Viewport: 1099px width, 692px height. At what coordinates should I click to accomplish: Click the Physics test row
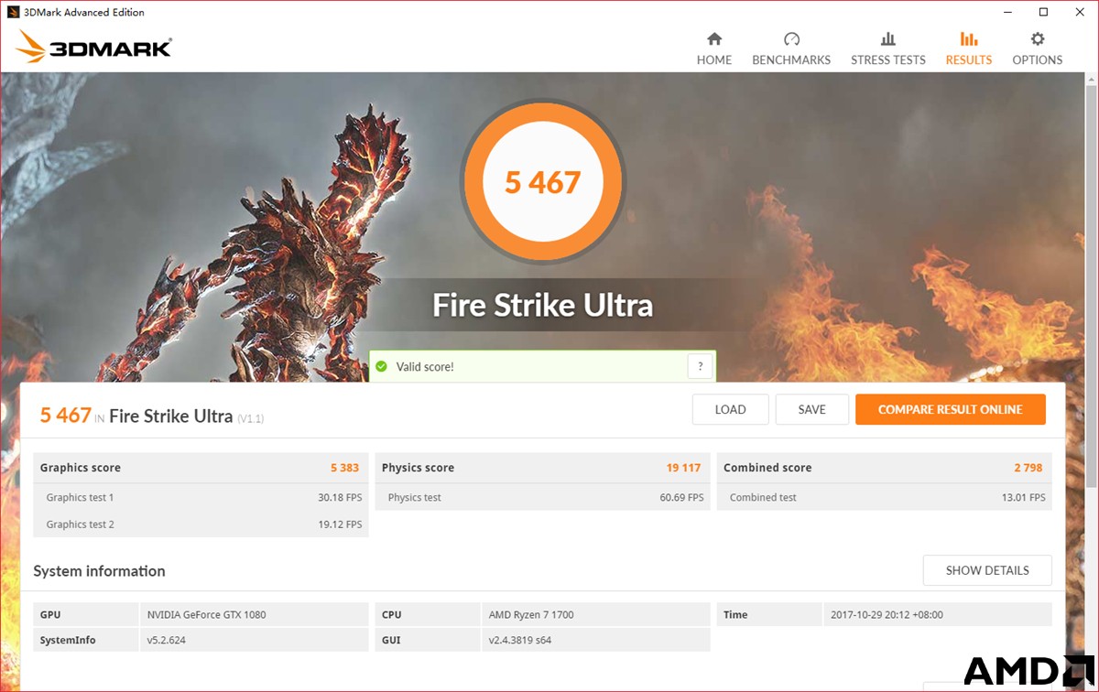[543, 498]
